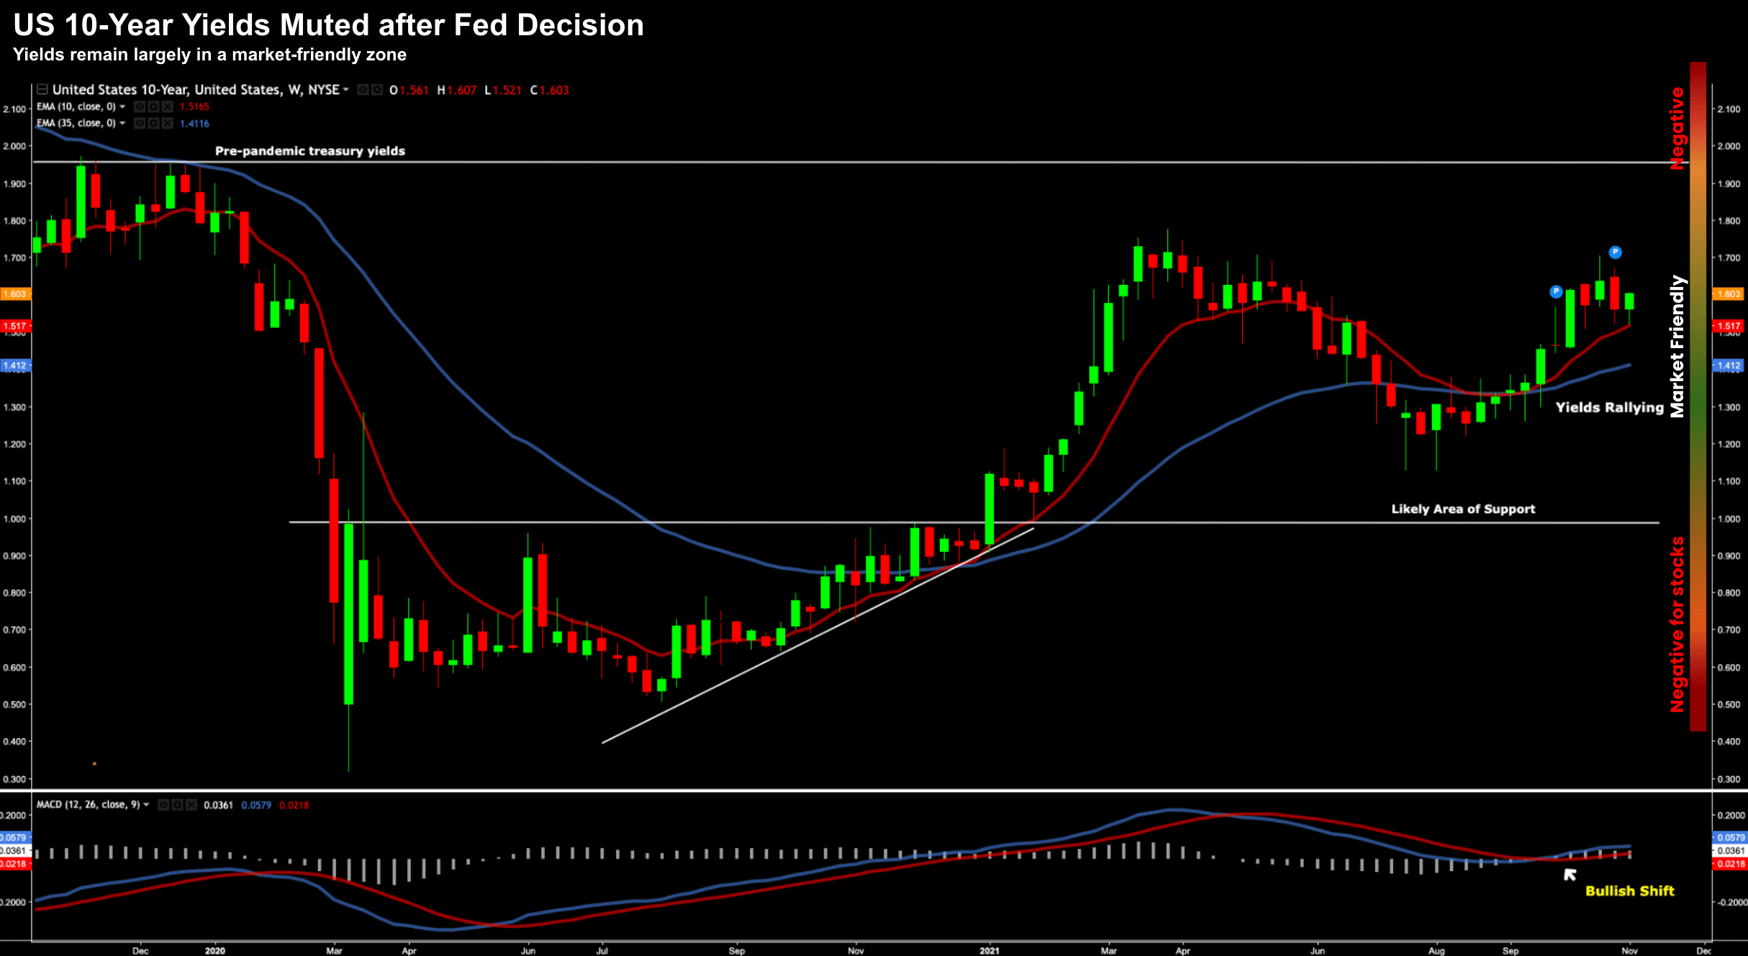Hide the MACD indicator via eye icon
This screenshot has height=956, width=1748.
pyautogui.click(x=164, y=805)
